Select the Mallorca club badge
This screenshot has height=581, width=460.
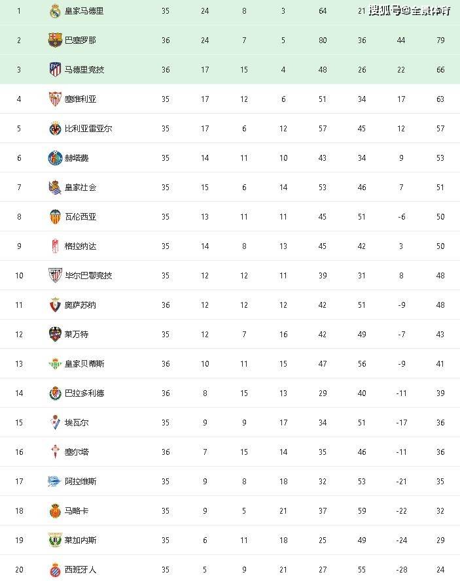55,511
